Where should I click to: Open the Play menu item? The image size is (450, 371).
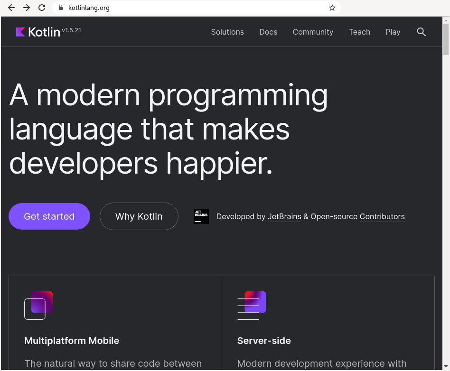(x=393, y=32)
